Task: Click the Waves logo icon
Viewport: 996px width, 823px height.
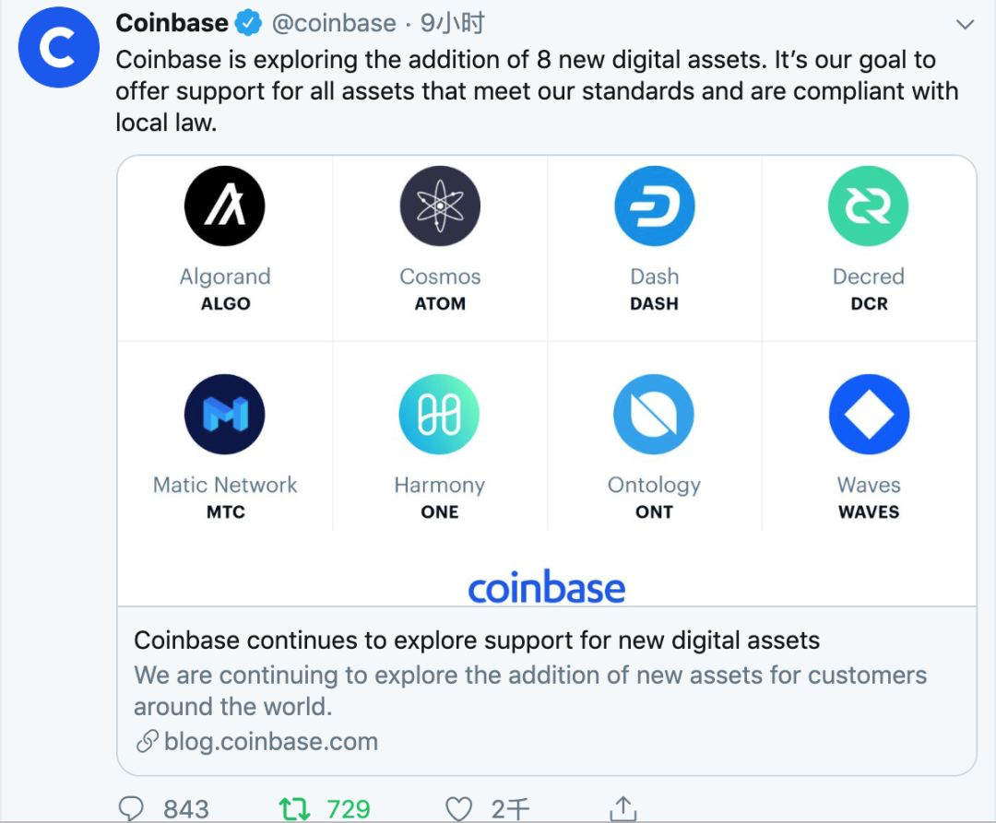Action: coord(868,415)
